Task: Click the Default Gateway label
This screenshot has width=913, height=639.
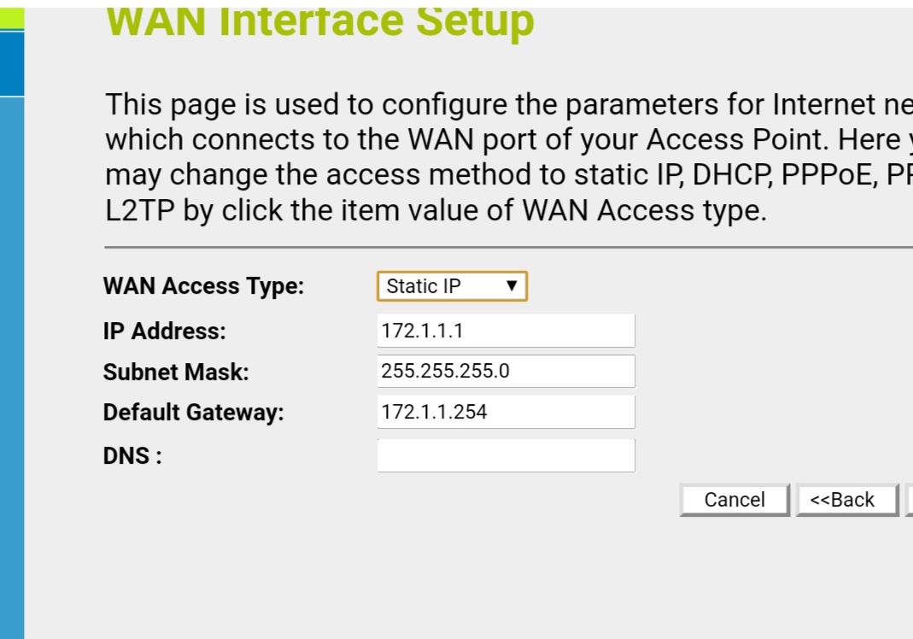Action: pyautogui.click(x=193, y=413)
